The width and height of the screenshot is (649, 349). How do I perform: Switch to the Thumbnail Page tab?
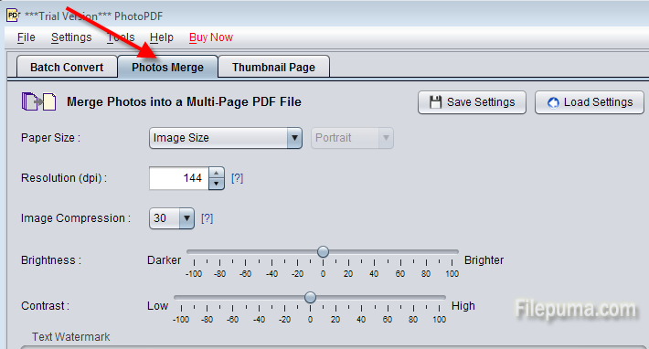click(x=273, y=67)
